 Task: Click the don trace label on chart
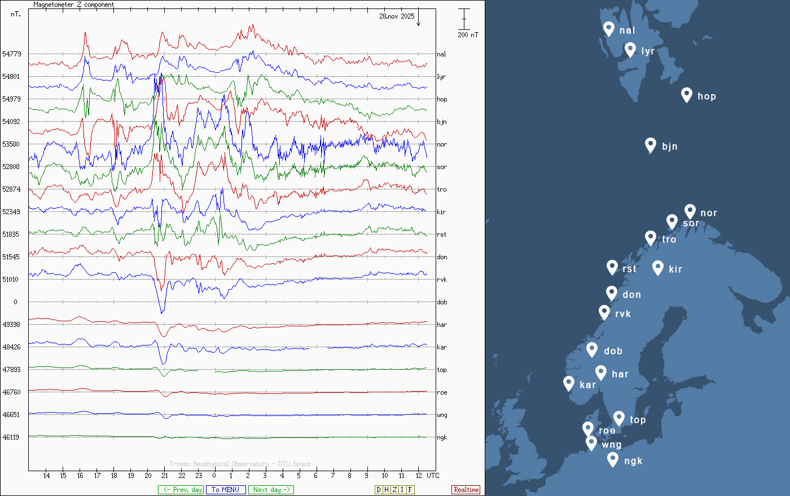coord(442,257)
